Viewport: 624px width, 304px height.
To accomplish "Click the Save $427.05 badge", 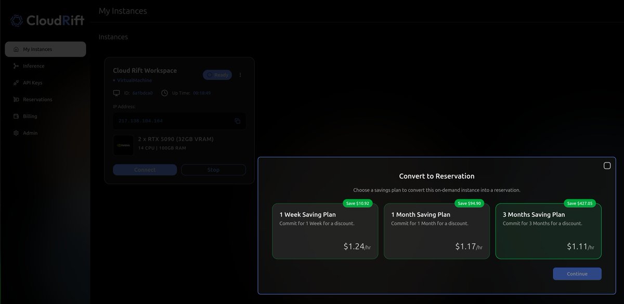I will [x=580, y=203].
